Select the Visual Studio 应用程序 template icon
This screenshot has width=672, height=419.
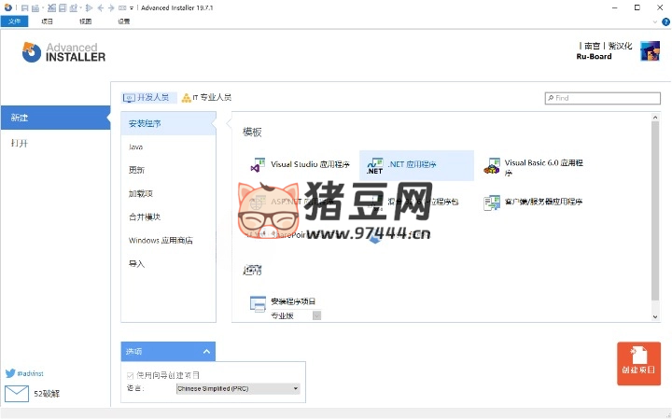258,165
